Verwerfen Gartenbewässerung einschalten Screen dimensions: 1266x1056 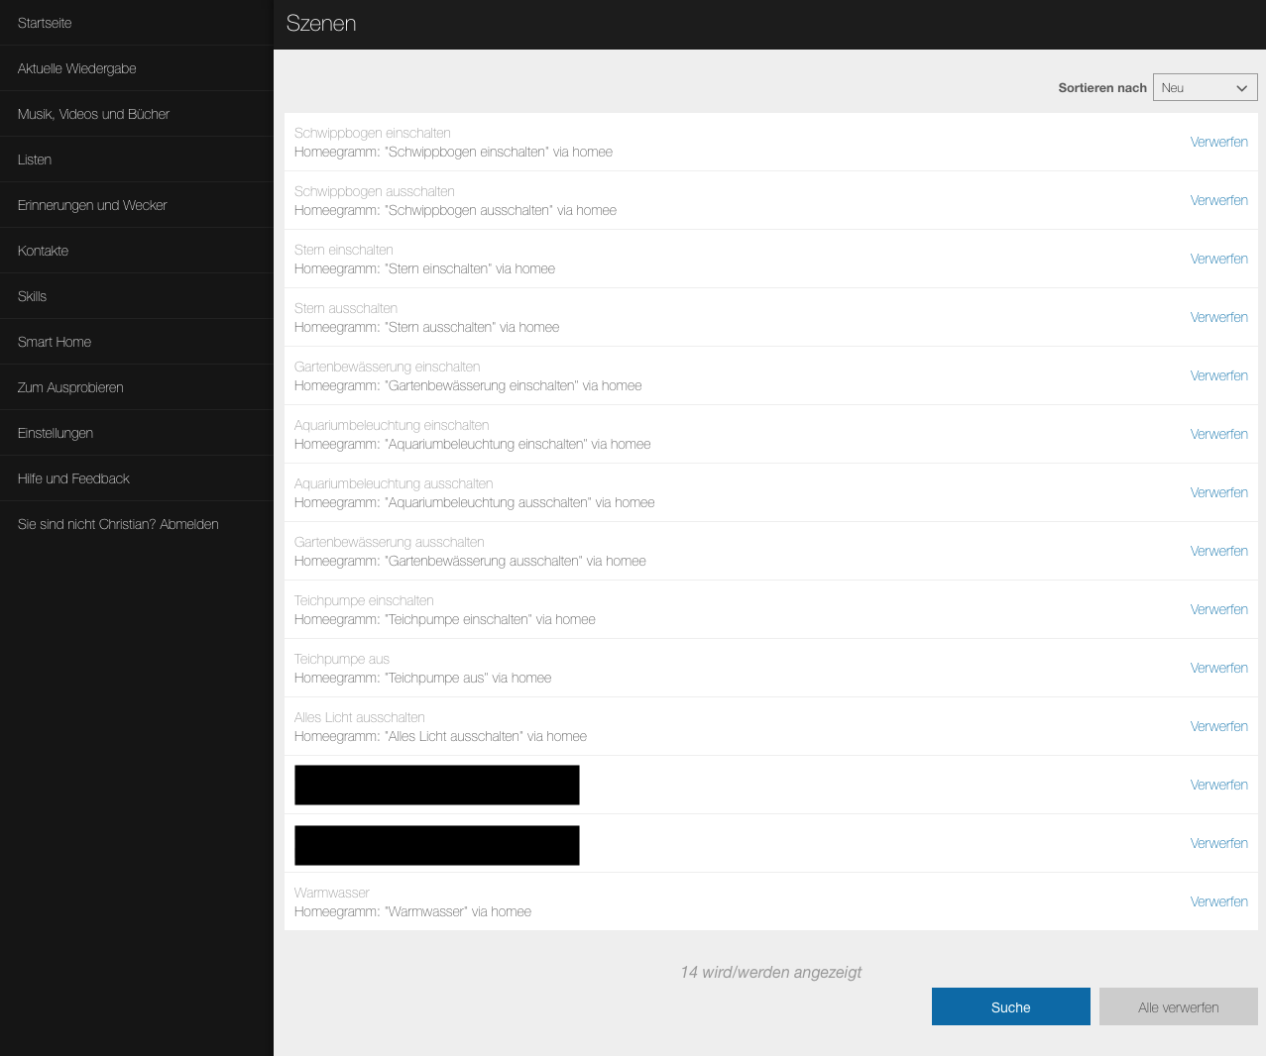point(1218,375)
